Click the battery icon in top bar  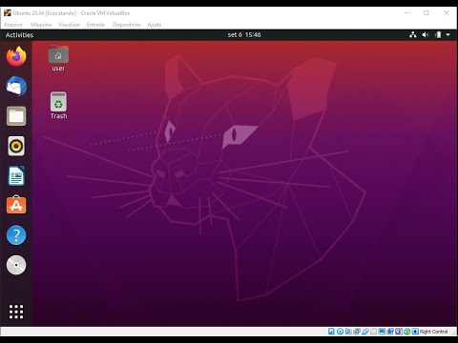[x=438, y=34]
